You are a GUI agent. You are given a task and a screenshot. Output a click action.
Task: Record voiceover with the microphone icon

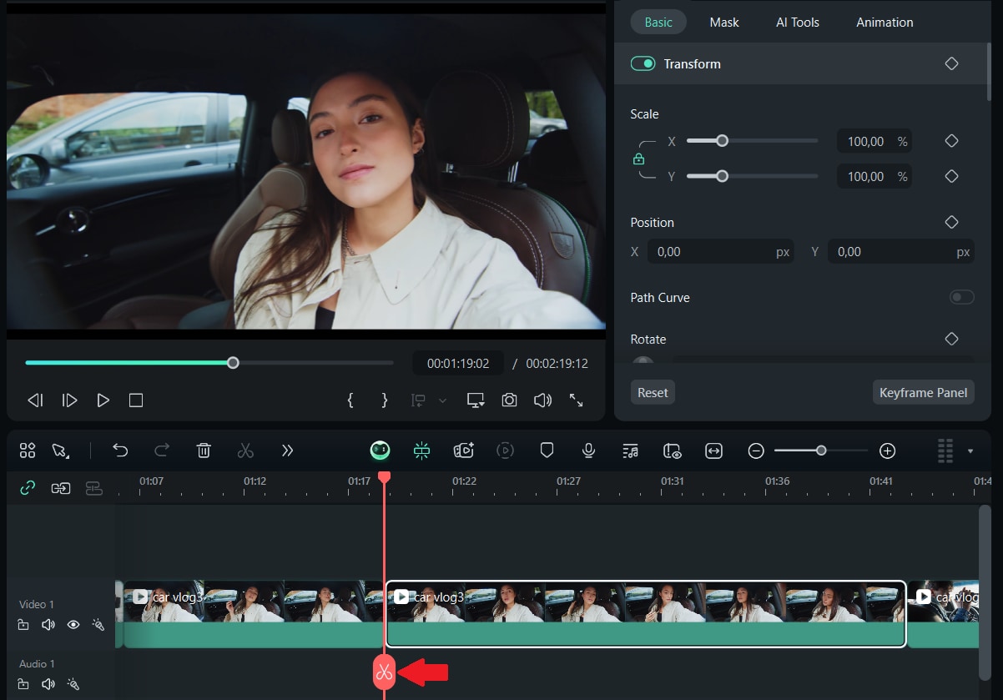(x=588, y=451)
